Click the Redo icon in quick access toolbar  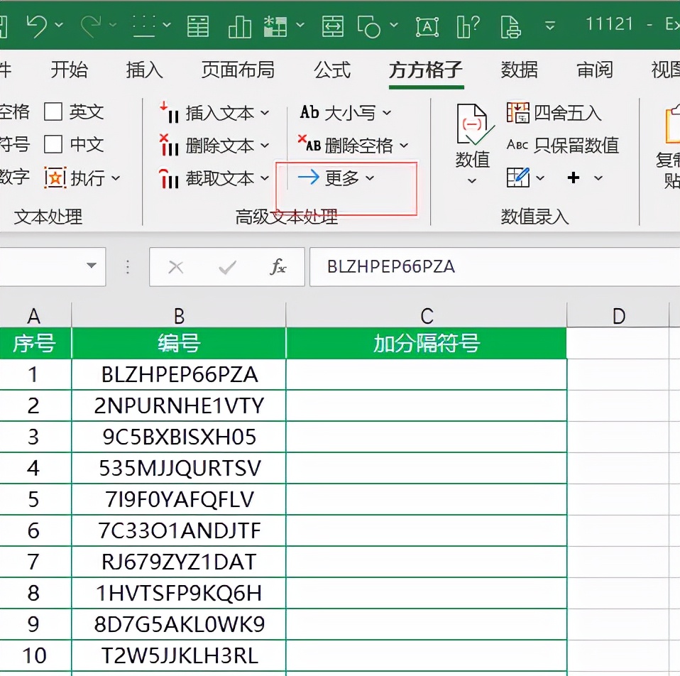91,26
